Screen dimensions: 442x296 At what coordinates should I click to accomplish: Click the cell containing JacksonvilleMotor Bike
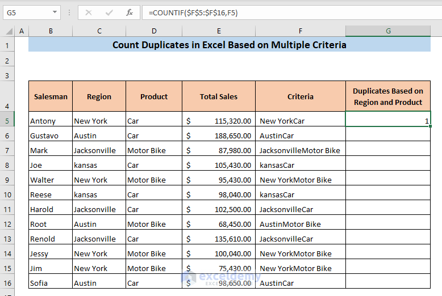pyautogui.click(x=300, y=150)
